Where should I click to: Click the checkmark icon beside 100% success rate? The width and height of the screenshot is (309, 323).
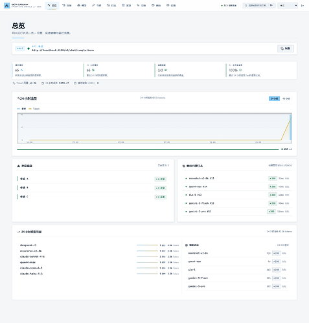point(240,70)
